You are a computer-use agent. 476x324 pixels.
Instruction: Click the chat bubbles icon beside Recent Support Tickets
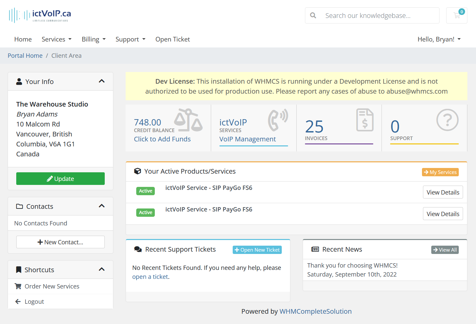(138, 249)
